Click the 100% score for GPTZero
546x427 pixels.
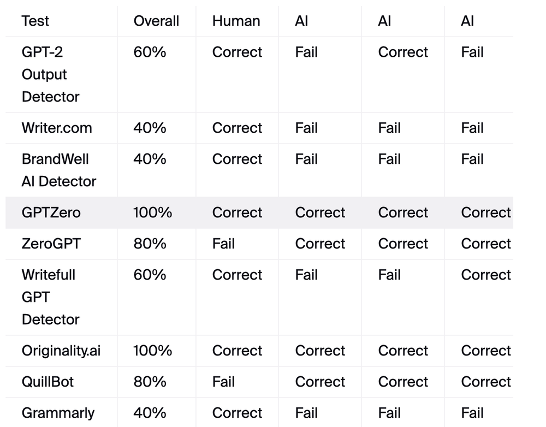click(x=152, y=212)
